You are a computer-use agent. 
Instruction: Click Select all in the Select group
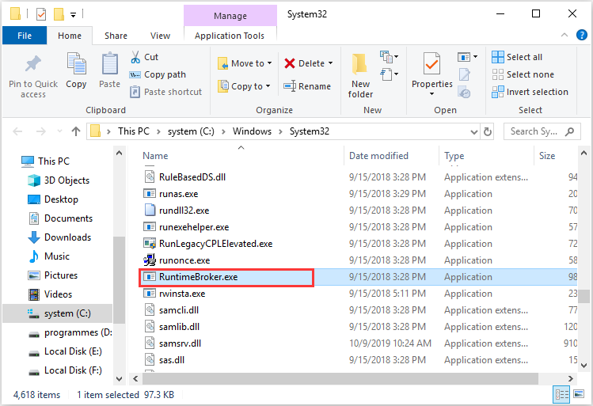click(x=517, y=57)
